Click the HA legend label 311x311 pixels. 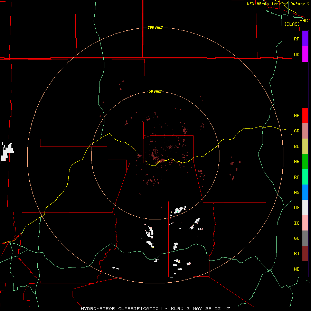pyautogui.click(x=296, y=115)
